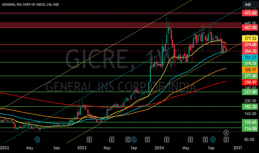Select the green 227.80 support label
The width and height of the screenshot is (259, 153).
[x=250, y=92]
